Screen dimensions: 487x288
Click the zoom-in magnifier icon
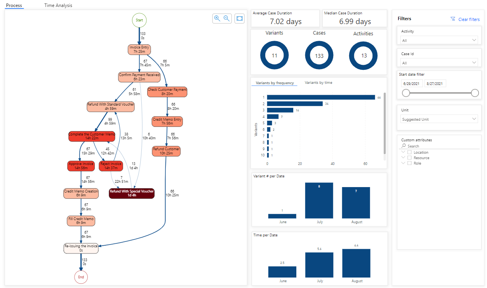coord(217,18)
